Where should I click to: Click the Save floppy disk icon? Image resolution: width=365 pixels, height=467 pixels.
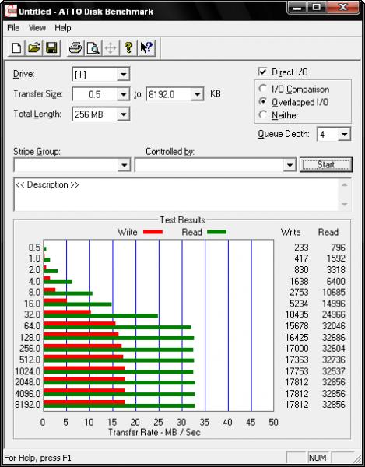[x=51, y=48]
